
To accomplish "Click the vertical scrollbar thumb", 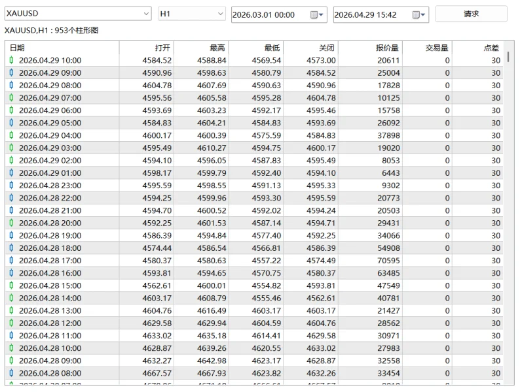I will pos(508,57).
